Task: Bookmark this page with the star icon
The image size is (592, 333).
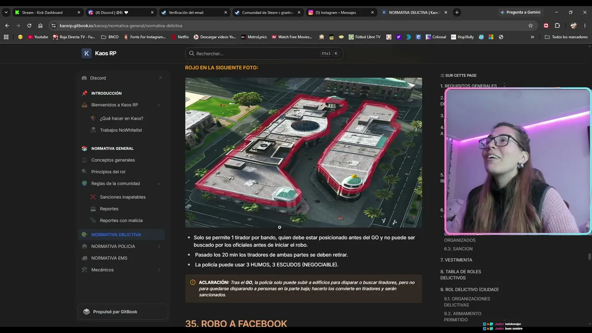Action: click(x=530, y=25)
